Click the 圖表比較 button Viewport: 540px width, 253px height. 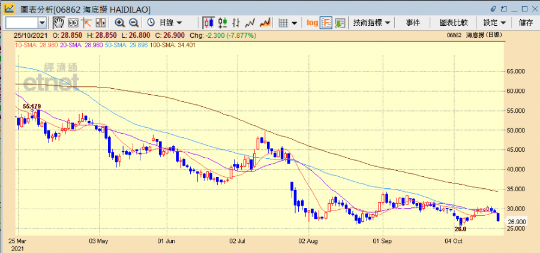click(x=453, y=23)
